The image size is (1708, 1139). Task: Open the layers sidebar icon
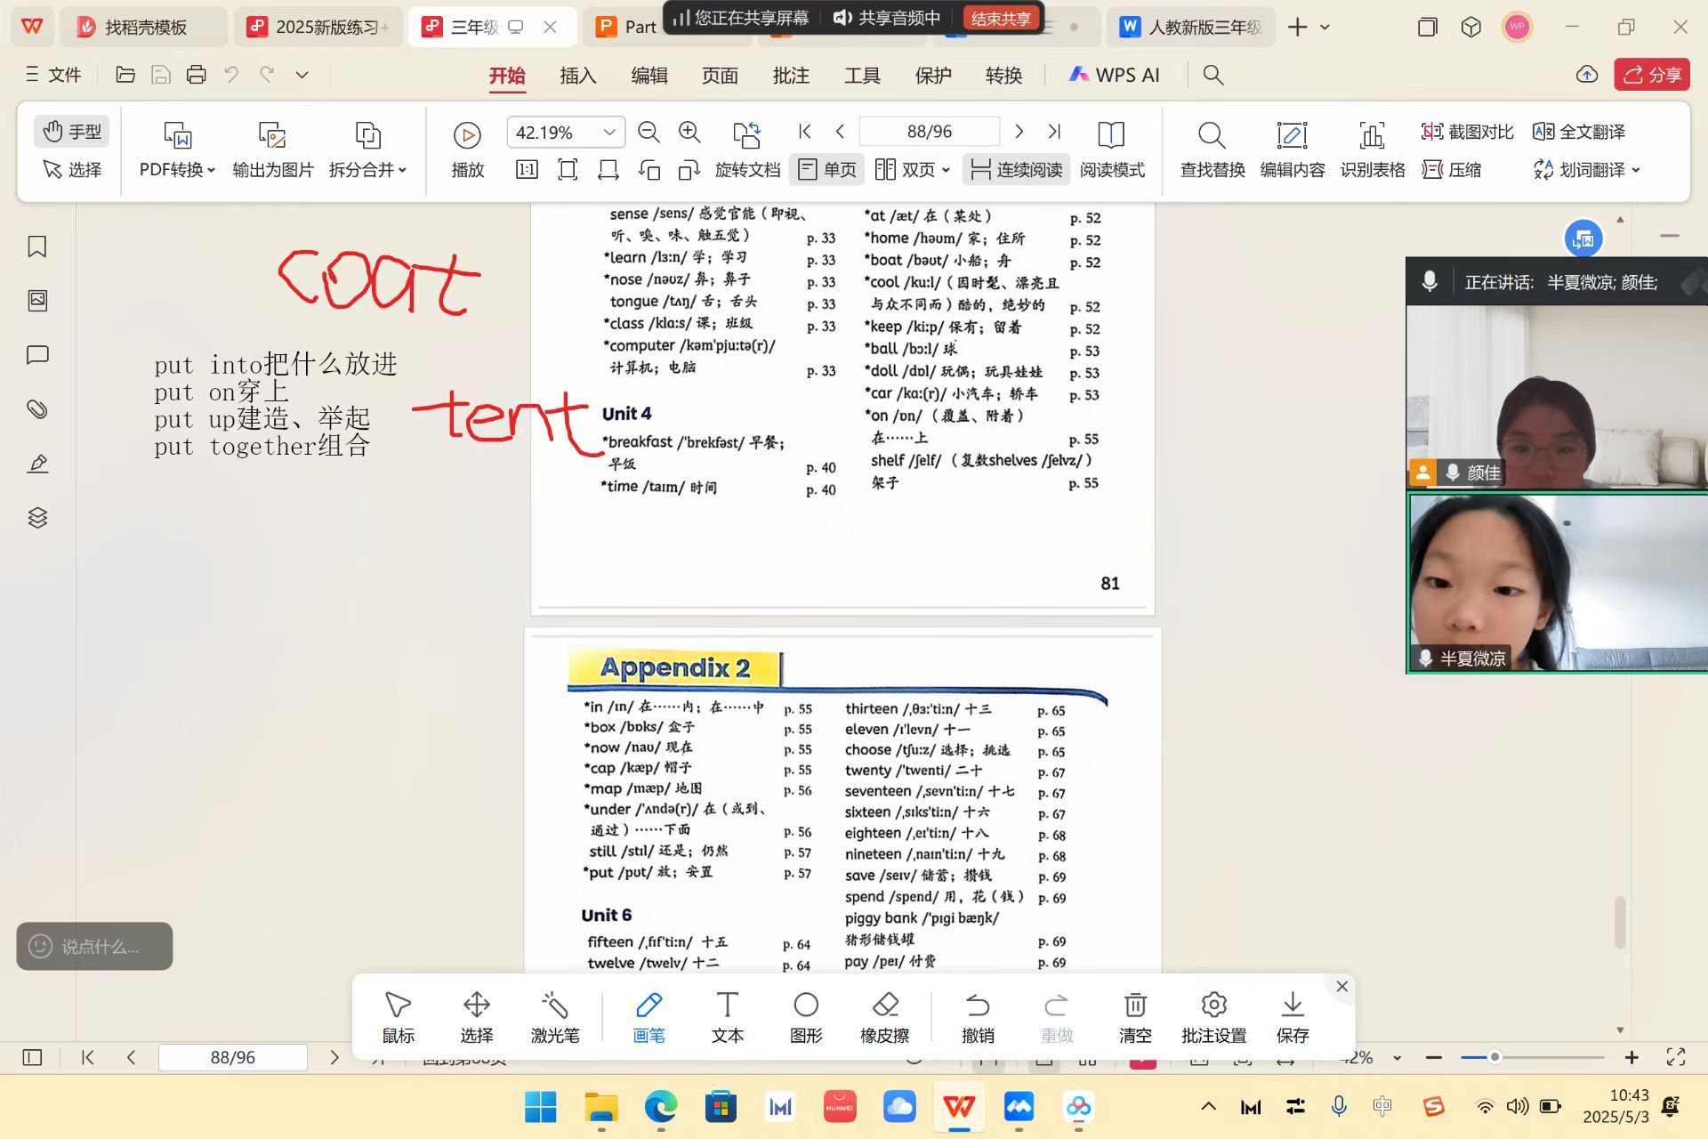[x=37, y=518]
